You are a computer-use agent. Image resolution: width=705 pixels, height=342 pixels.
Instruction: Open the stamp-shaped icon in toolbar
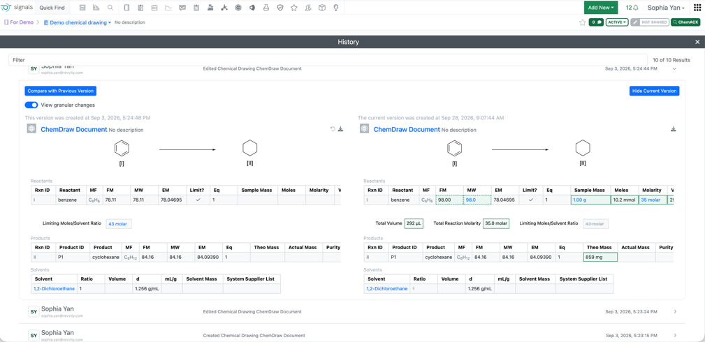pos(210,8)
